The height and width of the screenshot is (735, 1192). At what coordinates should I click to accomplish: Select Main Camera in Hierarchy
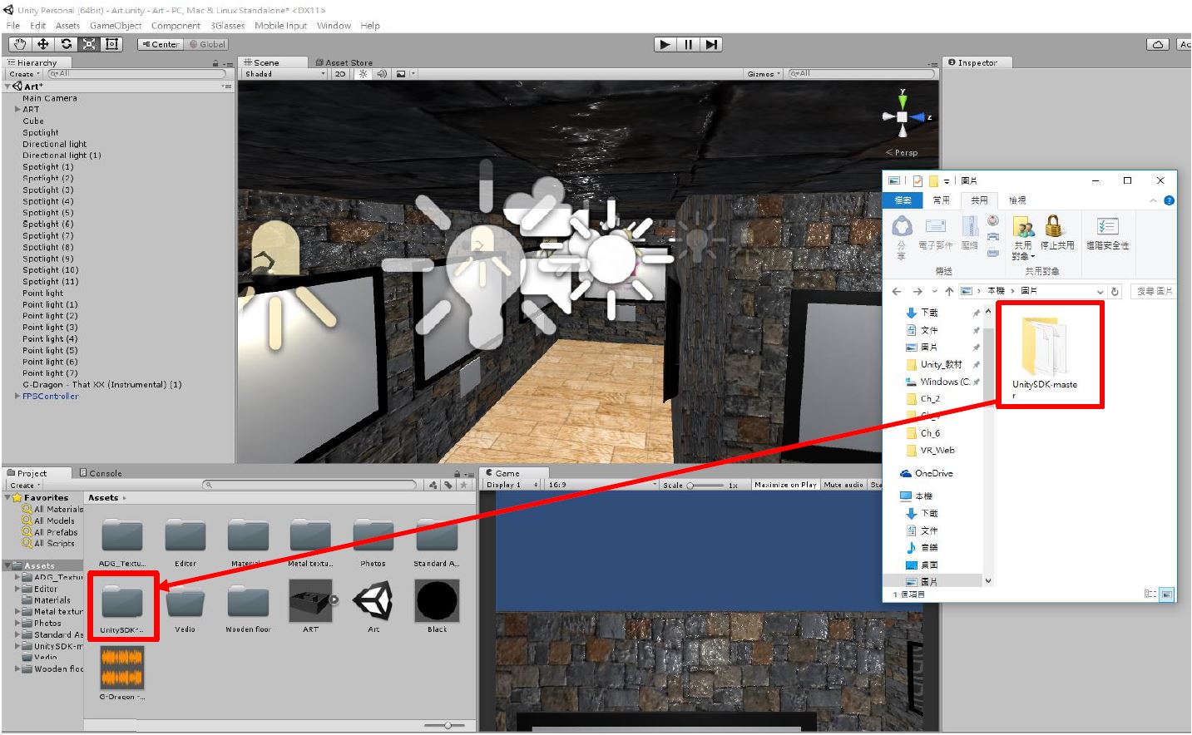[x=50, y=98]
